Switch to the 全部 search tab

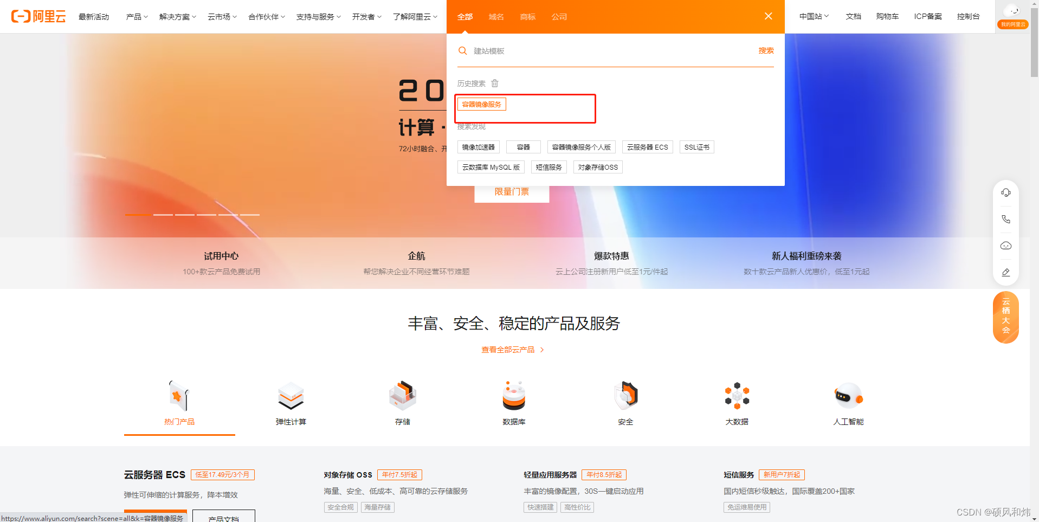[x=465, y=17]
